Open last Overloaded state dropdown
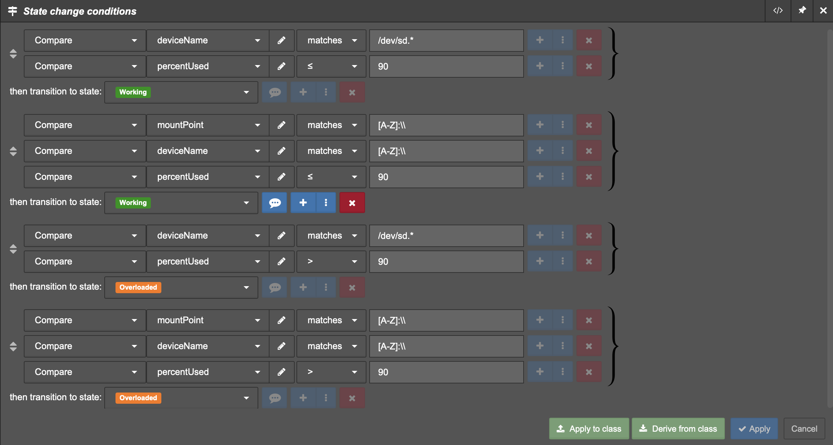833x445 pixels. pyautogui.click(x=181, y=398)
